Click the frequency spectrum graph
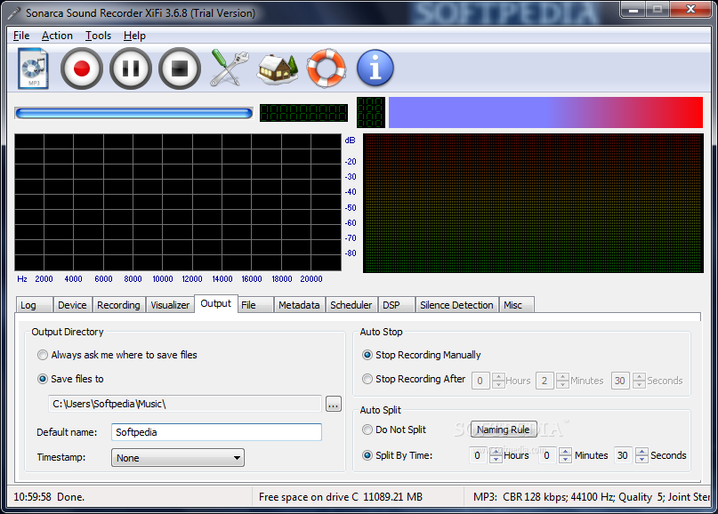Viewport: 718px width, 514px height. point(178,202)
